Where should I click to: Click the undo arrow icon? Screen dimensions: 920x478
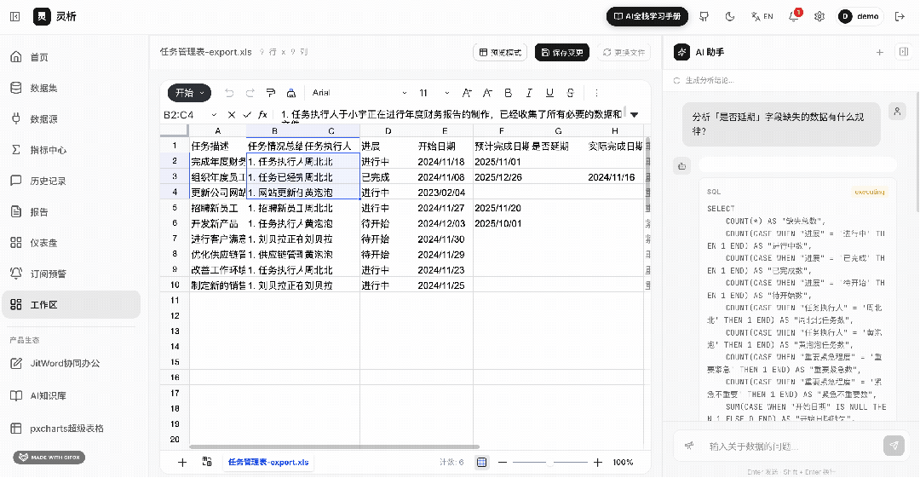point(229,93)
